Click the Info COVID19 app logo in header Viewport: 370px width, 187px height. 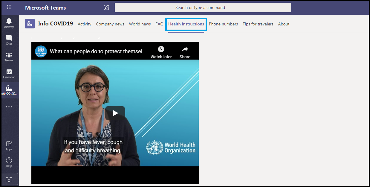(x=30, y=24)
